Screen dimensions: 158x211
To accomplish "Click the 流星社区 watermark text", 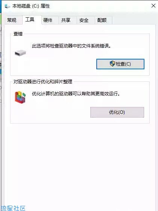I will (13, 208).
